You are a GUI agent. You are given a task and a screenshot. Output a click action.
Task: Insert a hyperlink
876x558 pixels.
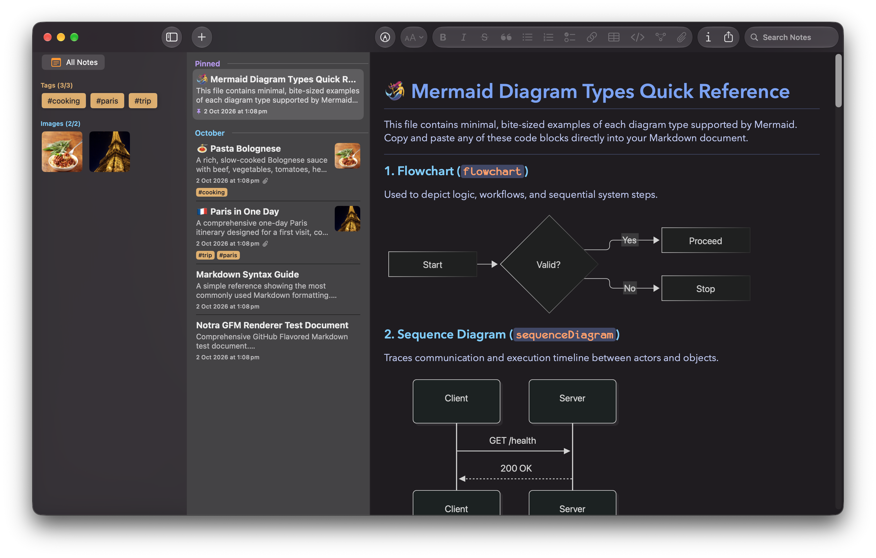pyautogui.click(x=591, y=37)
